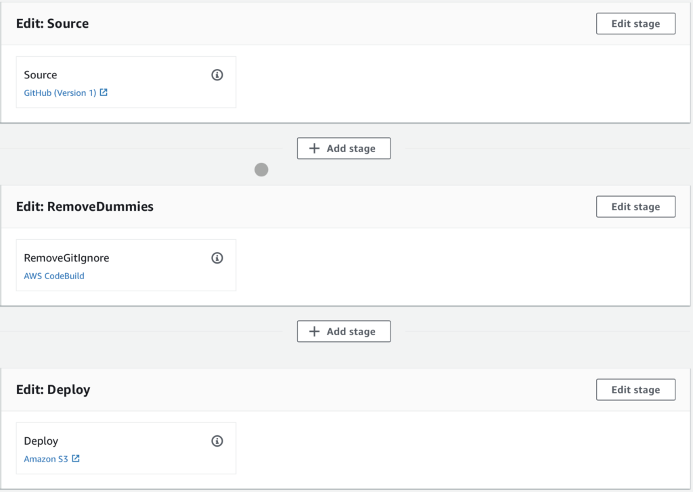Open AWS CodeBuild link
Screen dimensions: 693x492
[54, 276]
